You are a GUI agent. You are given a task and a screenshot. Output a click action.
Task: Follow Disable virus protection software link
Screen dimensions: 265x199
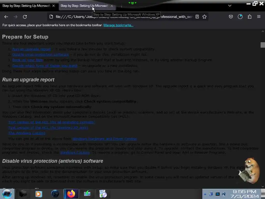pos(41,54)
